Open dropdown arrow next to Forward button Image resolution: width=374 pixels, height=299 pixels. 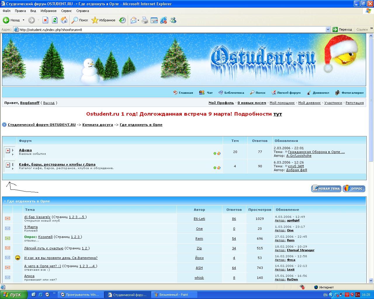click(x=38, y=20)
